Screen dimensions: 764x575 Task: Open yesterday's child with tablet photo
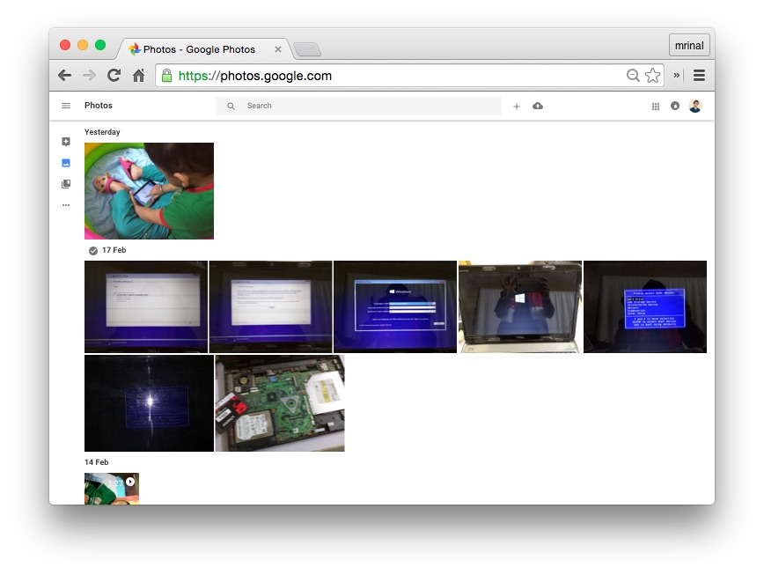149,191
